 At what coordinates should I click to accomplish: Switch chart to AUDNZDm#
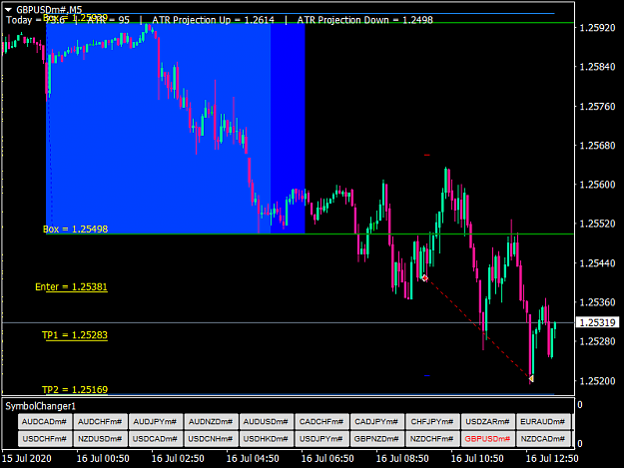click(x=211, y=421)
